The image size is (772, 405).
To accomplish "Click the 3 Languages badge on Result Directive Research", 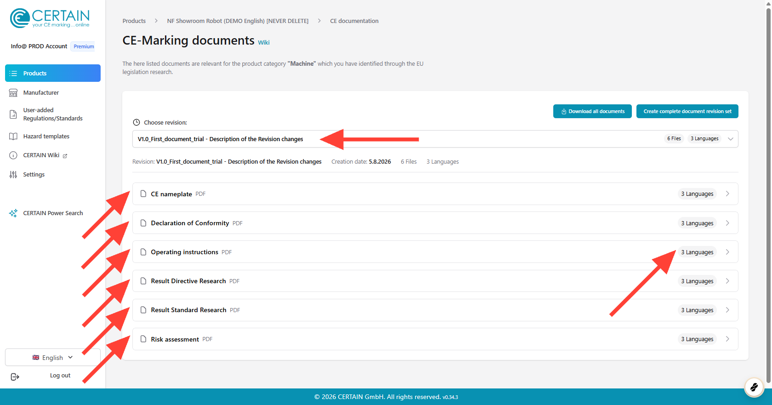I will 697,281.
